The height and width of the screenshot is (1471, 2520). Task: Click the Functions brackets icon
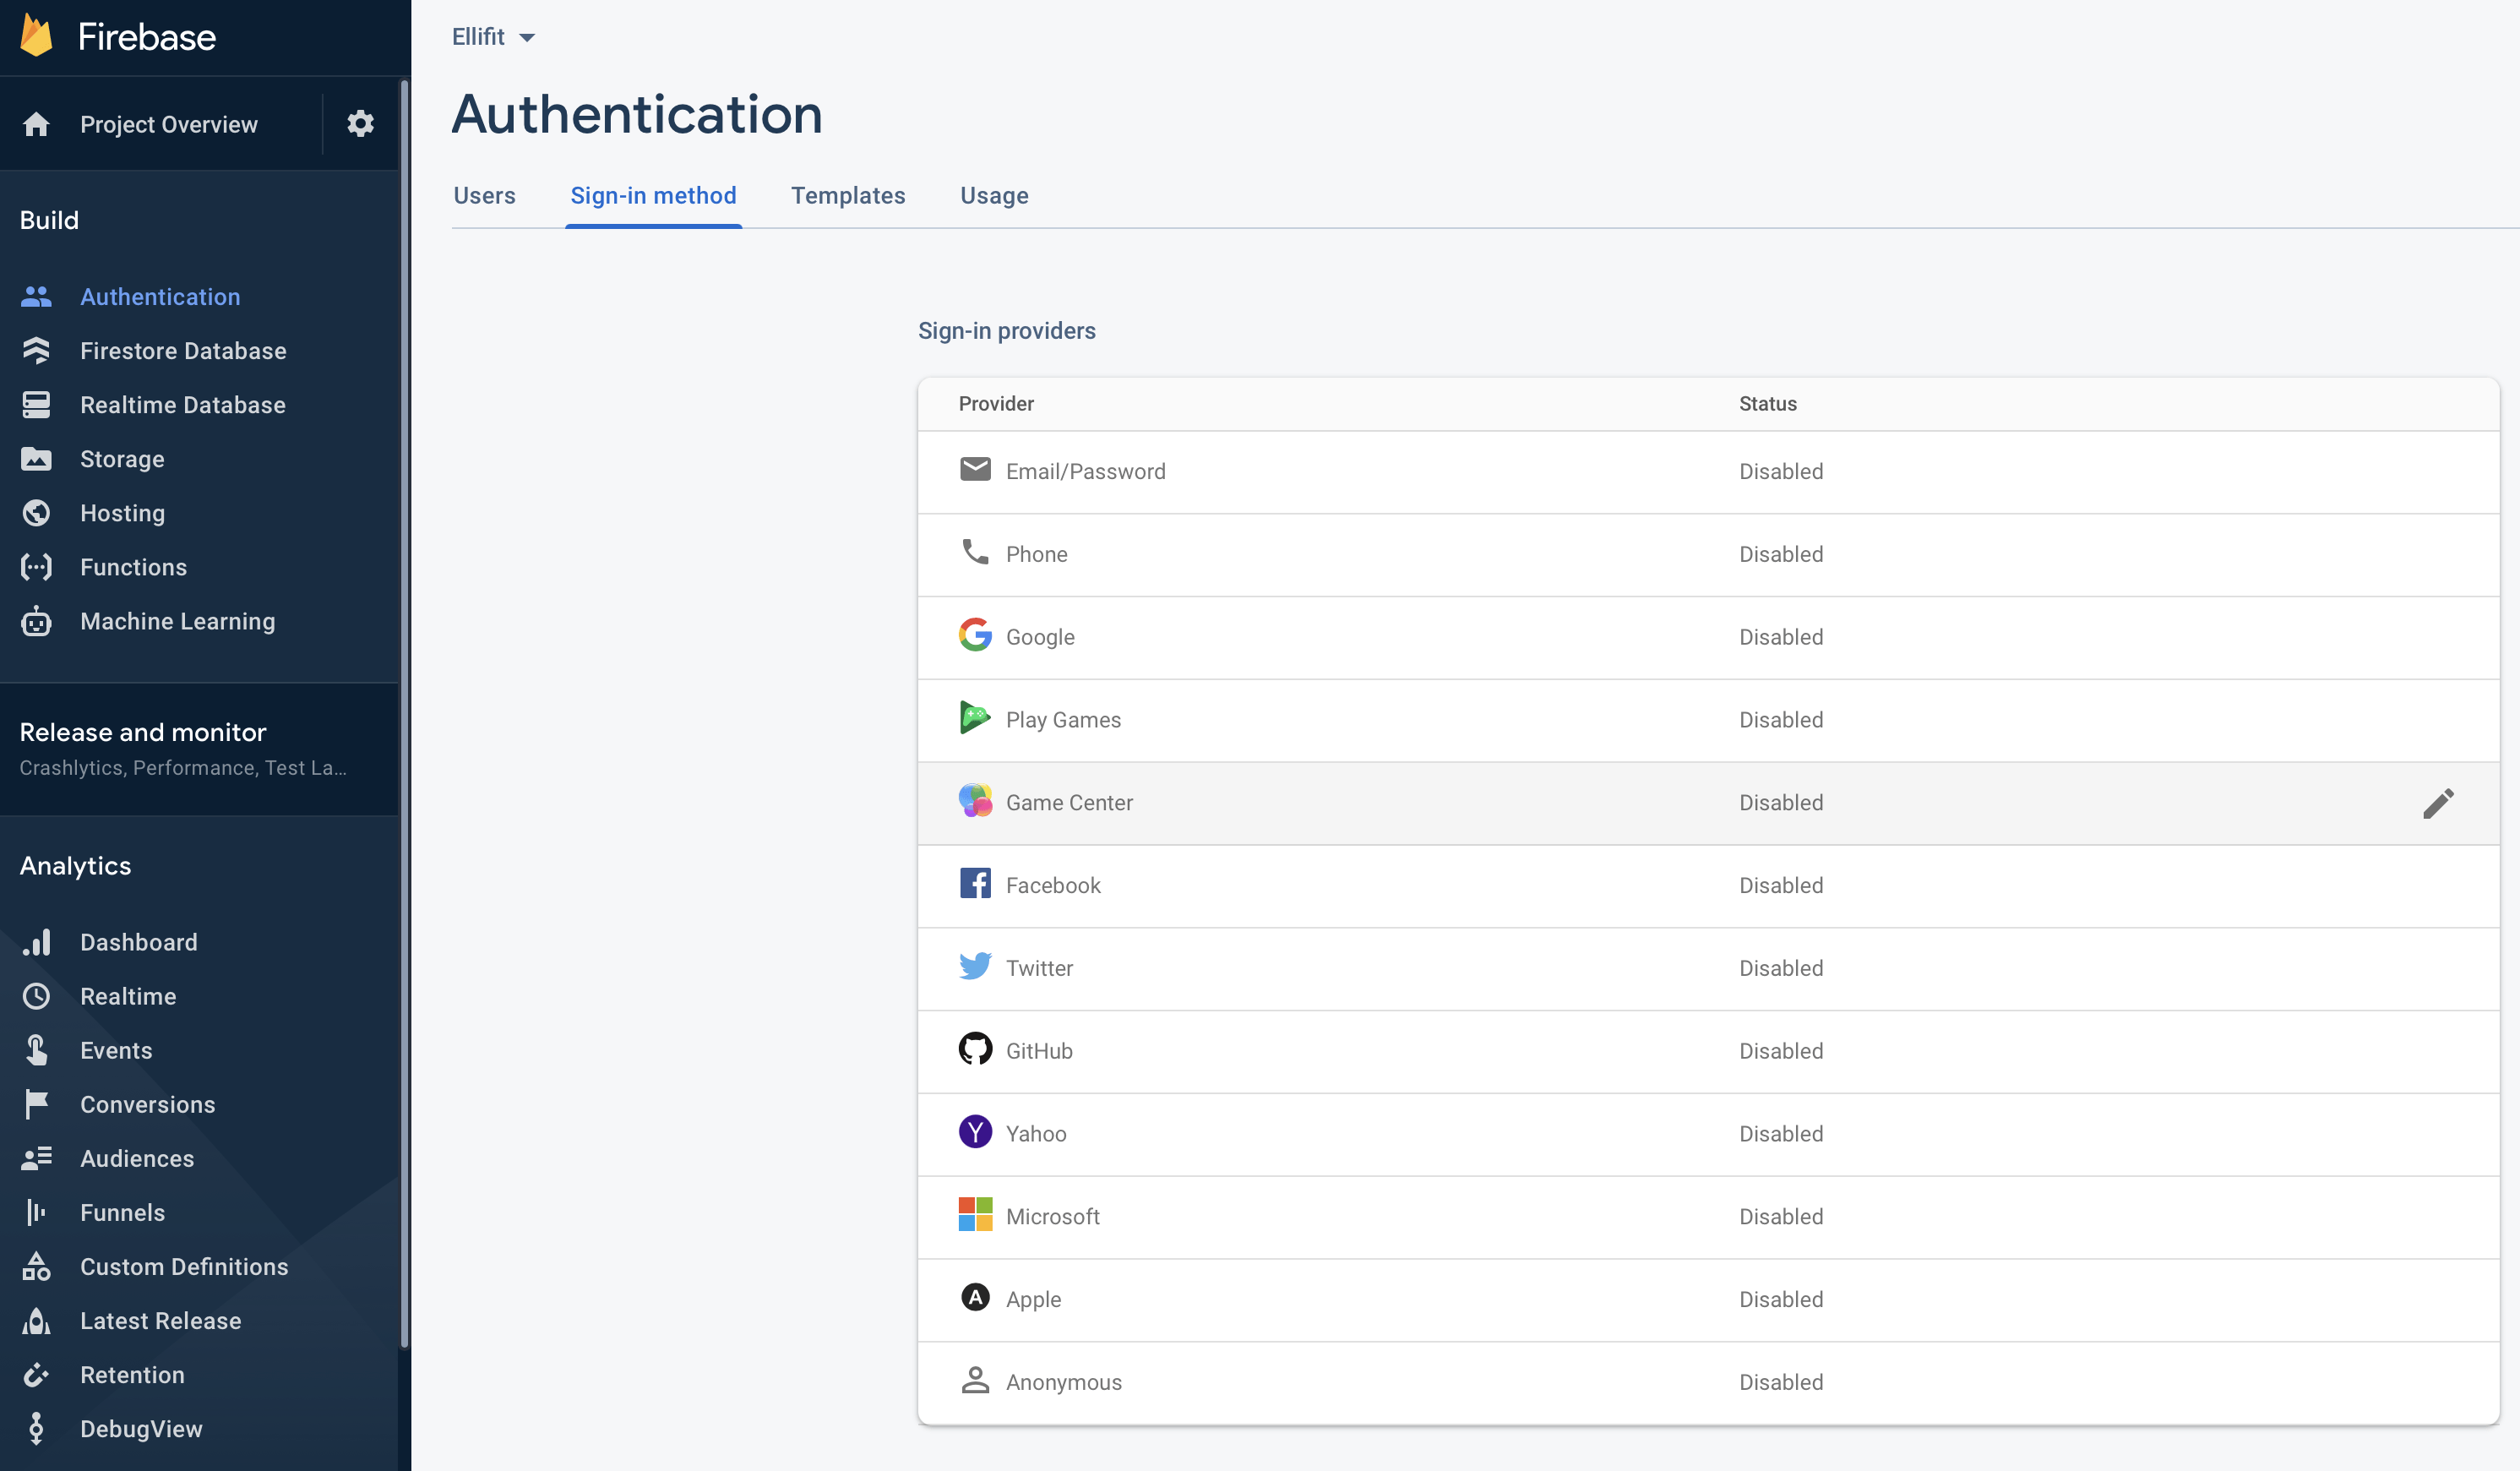(36, 567)
